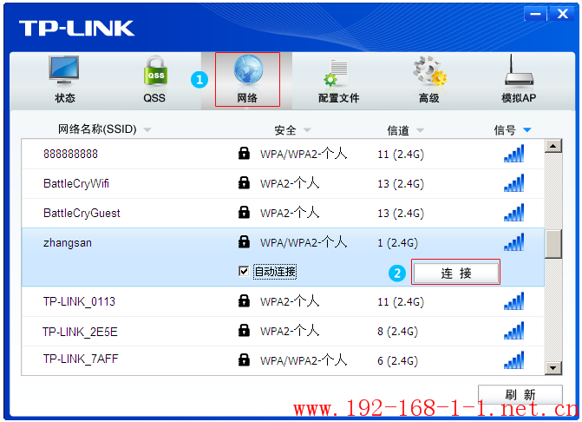Click signal bars icon for zhangsan
The width and height of the screenshot is (582, 422).
[x=514, y=242]
